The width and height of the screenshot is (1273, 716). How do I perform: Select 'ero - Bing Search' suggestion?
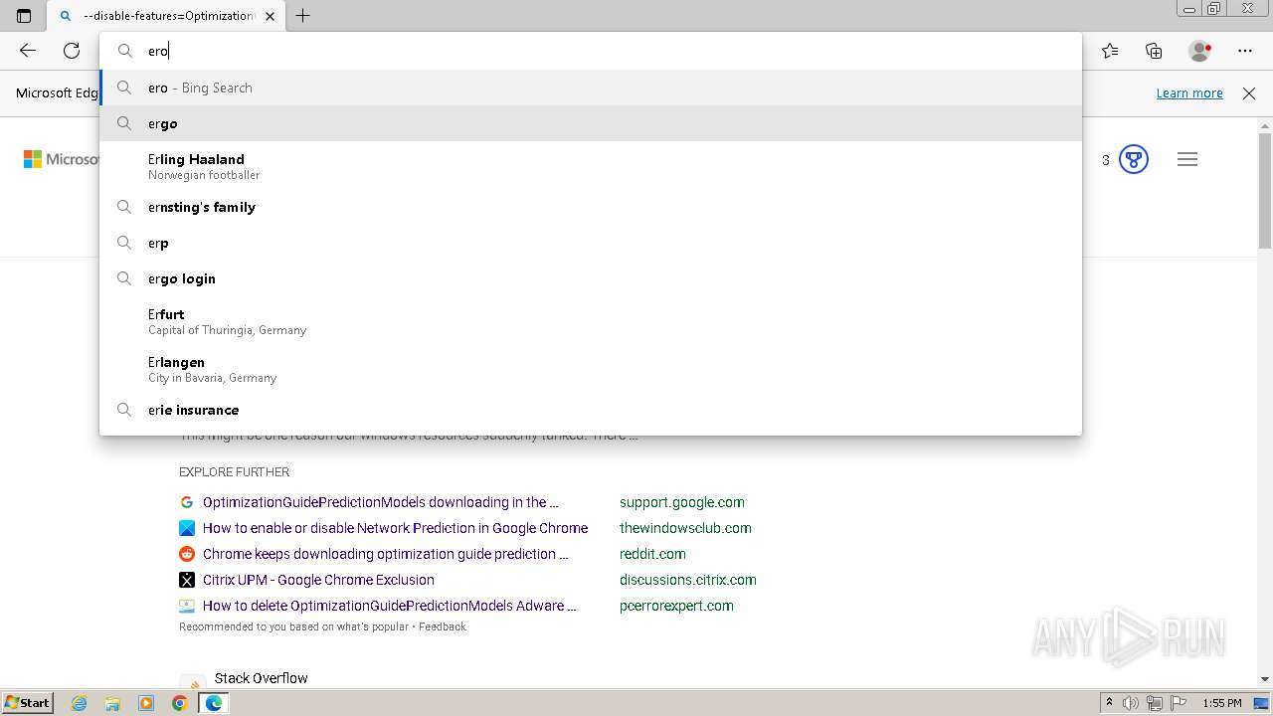point(591,88)
